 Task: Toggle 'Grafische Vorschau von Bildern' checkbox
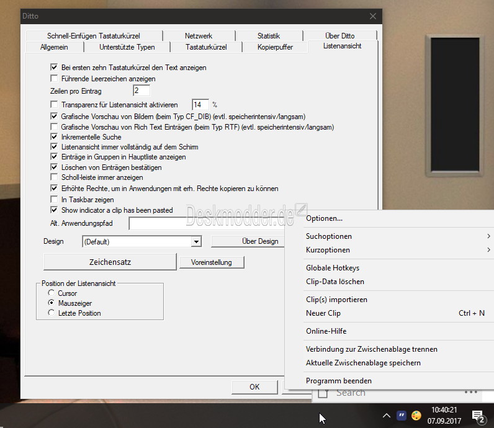tap(54, 117)
